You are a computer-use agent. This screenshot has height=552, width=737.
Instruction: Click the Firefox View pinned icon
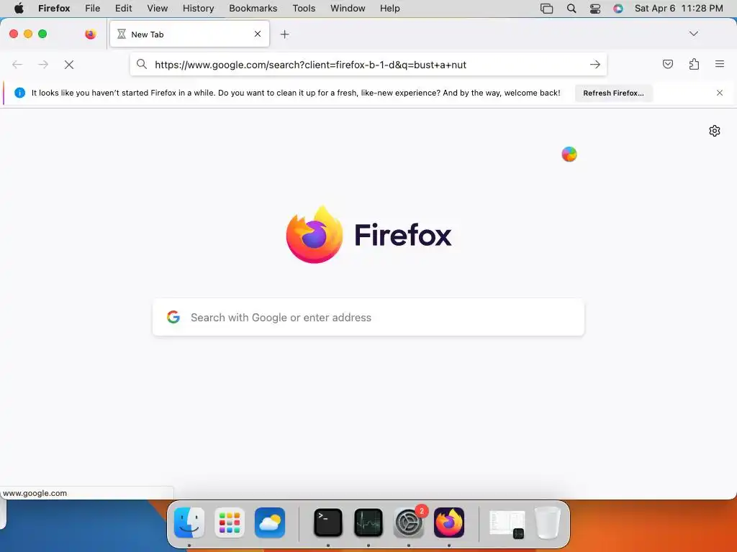coord(91,34)
